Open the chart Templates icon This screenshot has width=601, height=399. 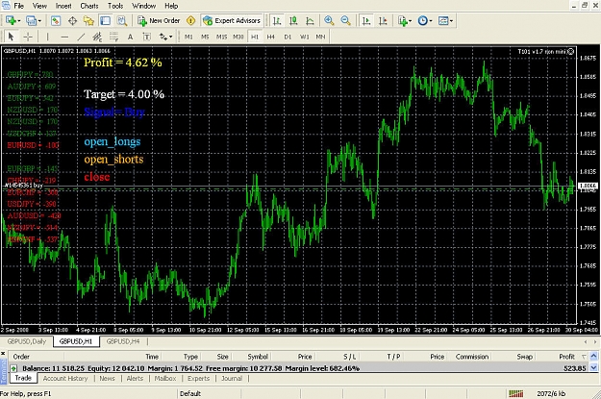[443, 21]
